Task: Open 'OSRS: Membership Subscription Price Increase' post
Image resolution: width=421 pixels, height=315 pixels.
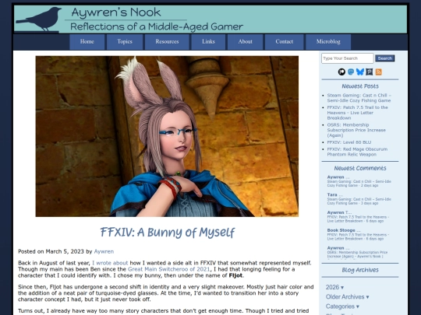Action: point(356,130)
